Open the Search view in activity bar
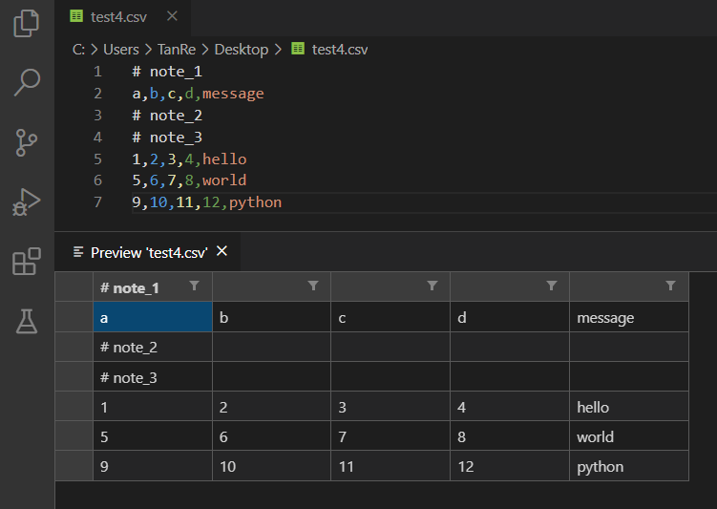Screen dimensions: 717x509 click(27, 83)
